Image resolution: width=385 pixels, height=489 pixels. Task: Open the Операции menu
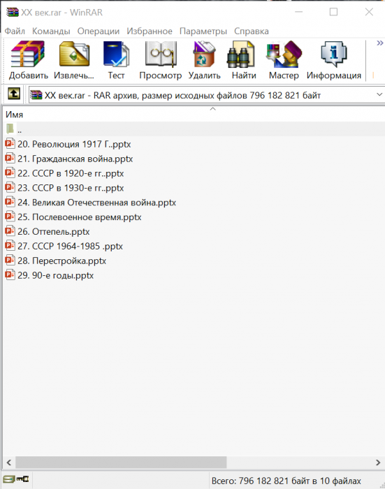[99, 31]
